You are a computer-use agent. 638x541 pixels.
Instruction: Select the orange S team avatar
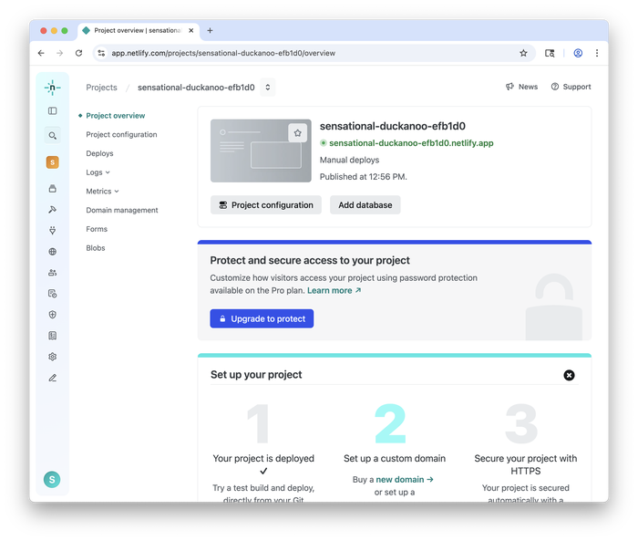(53, 162)
